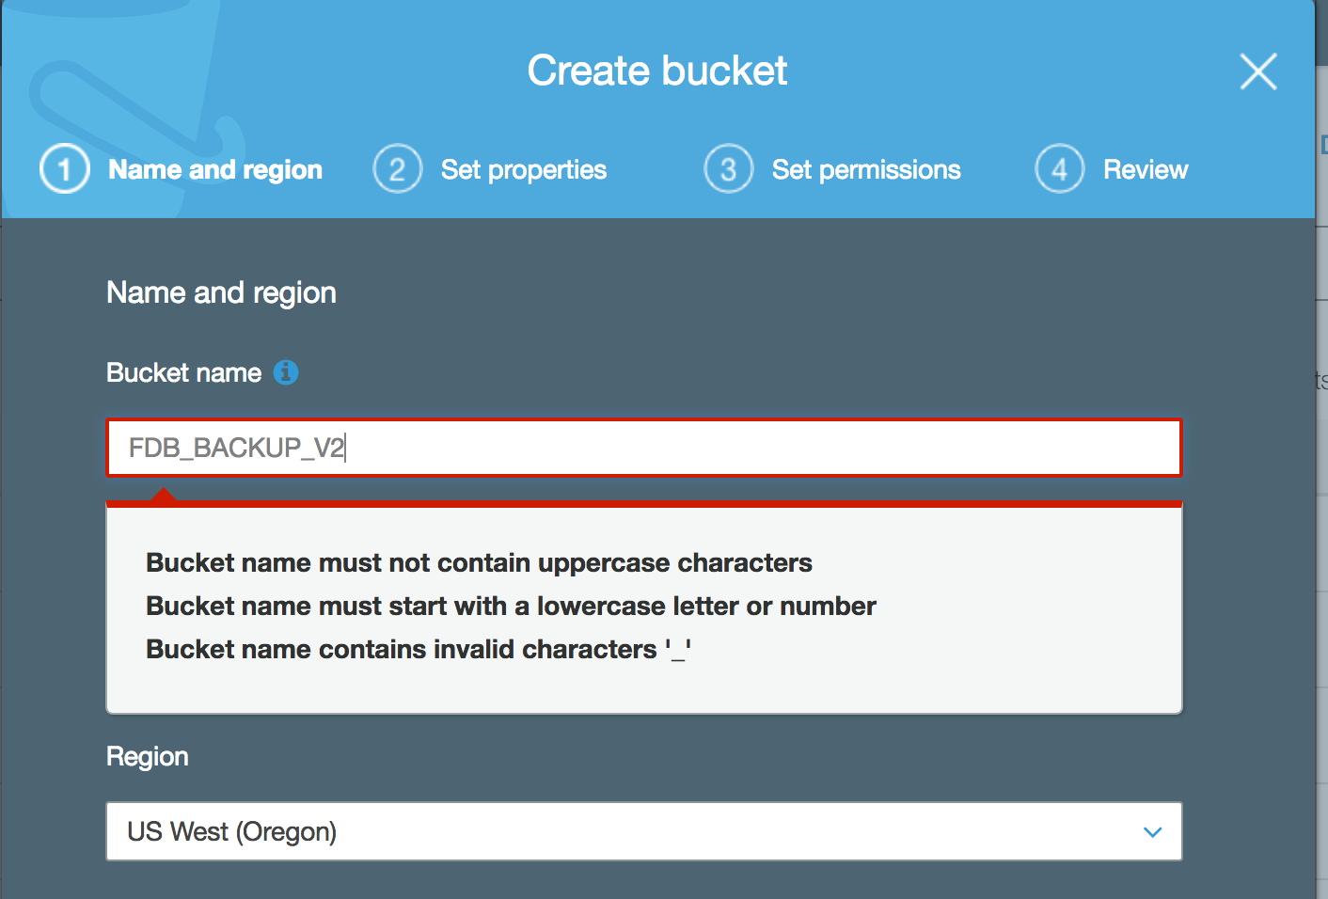Switch to the Set properties step
1328x899 pixels.
(523, 169)
